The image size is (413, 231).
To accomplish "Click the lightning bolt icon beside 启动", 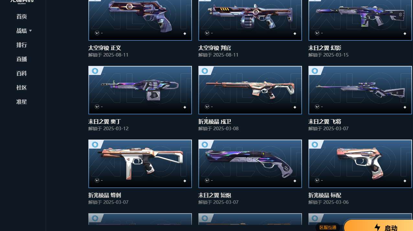I will [377, 228].
